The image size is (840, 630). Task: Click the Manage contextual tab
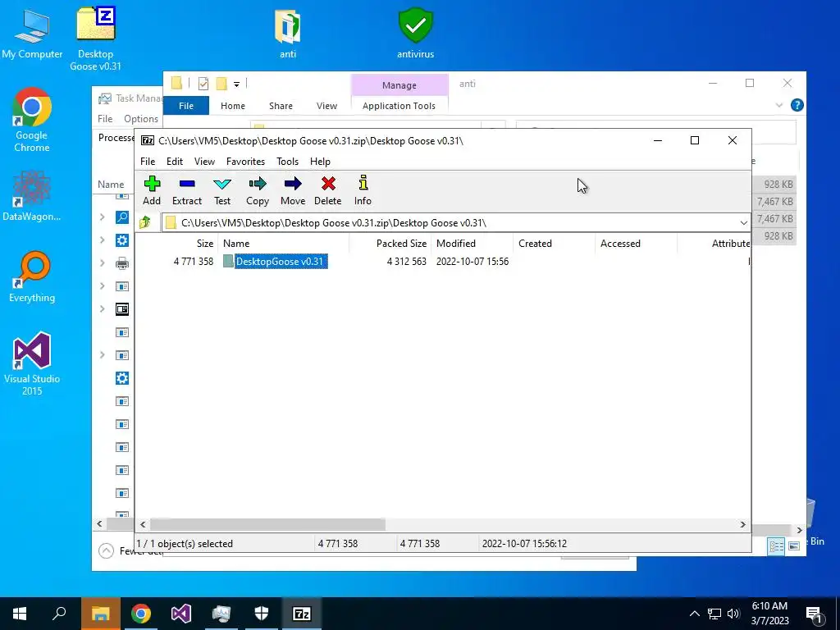click(399, 85)
